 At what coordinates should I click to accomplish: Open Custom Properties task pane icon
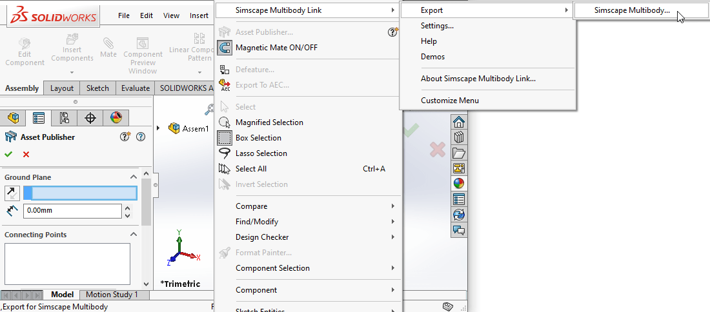point(459,199)
